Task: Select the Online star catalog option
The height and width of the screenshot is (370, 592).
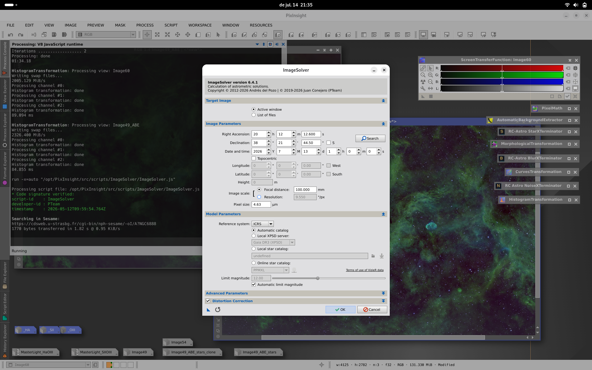Action: click(x=254, y=263)
